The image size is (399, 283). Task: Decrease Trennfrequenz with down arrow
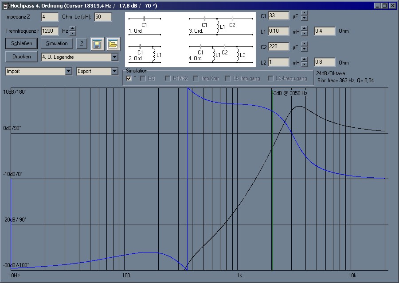click(73, 34)
